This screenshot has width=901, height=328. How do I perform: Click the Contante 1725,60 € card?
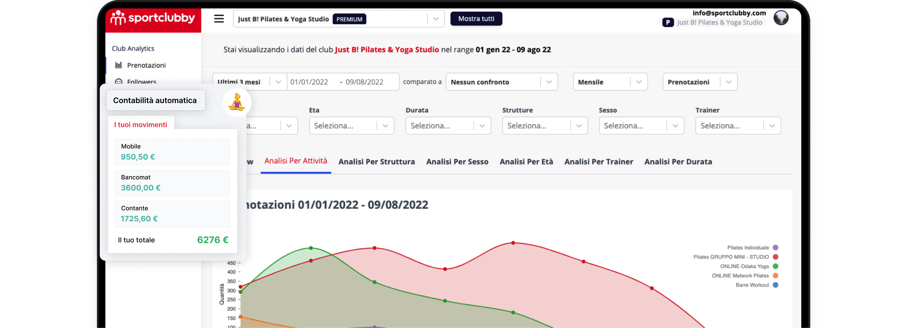[172, 214]
